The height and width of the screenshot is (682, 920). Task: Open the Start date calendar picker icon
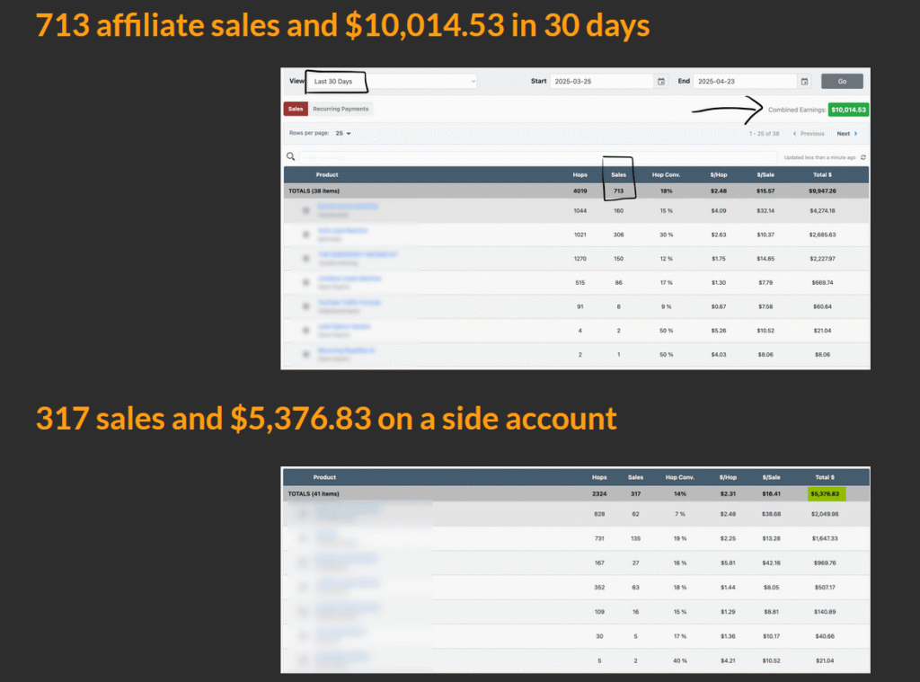click(661, 81)
